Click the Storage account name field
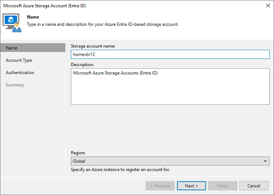 tap(170, 54)
